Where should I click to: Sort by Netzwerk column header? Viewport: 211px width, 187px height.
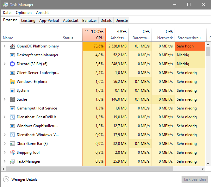click(163, 35)
